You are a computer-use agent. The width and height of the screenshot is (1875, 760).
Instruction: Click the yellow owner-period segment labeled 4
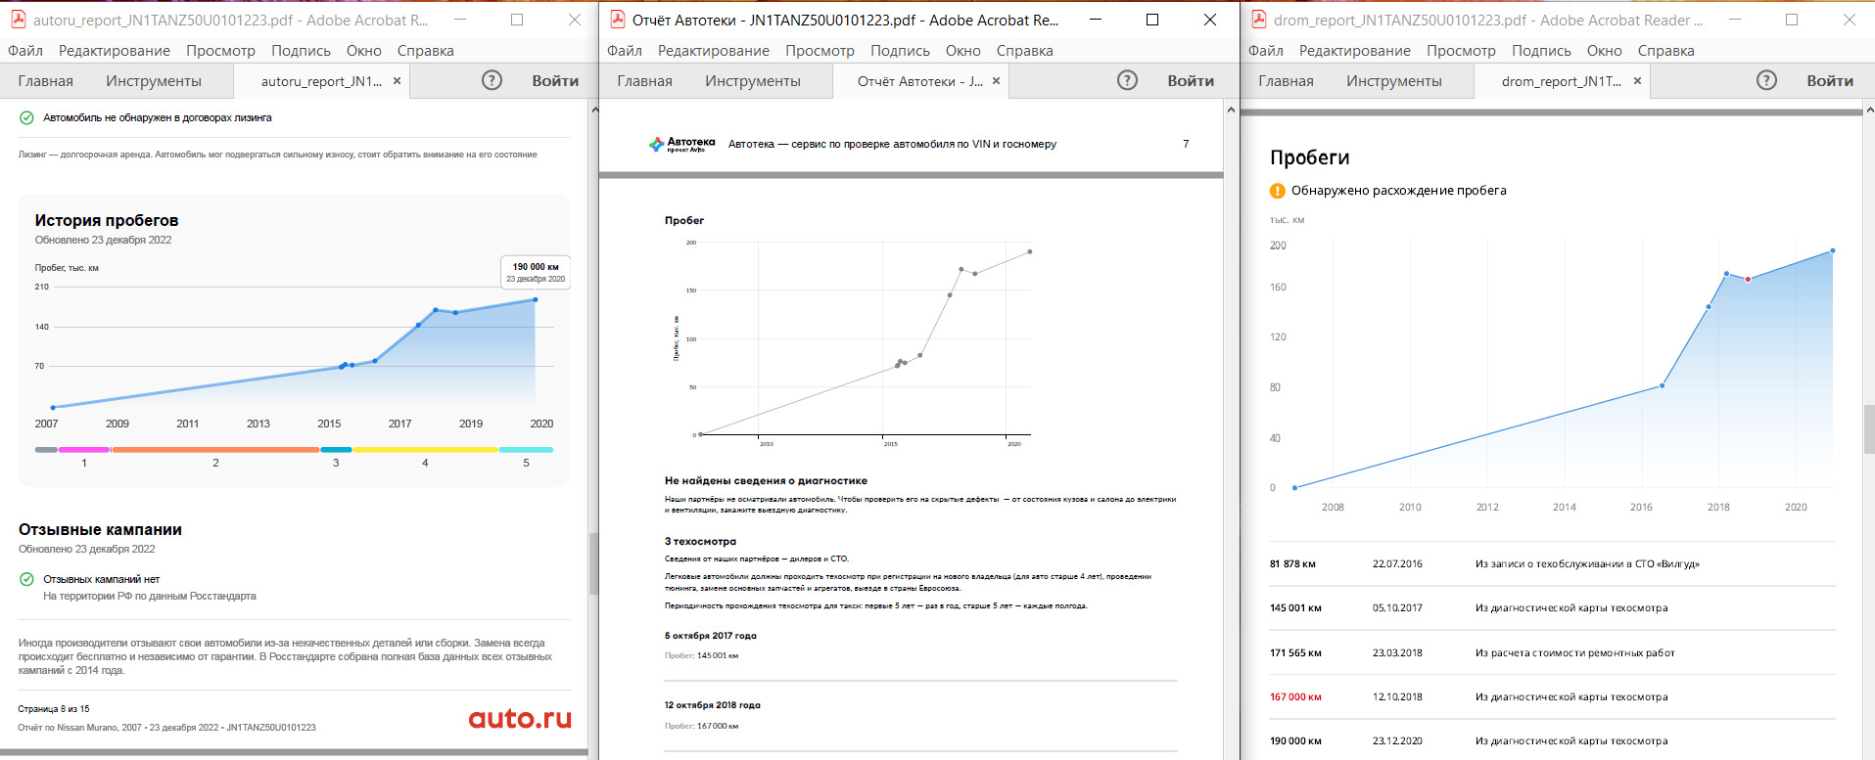tap(425, 450)
